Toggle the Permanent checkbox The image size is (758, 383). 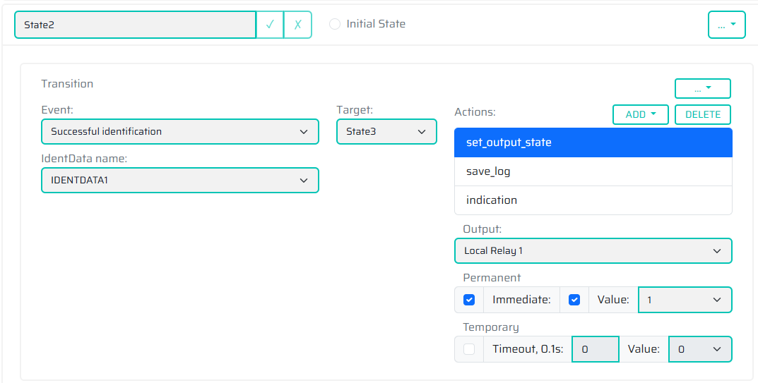pyautogui.click(x=469, y=300)
